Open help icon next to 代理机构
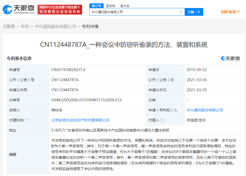The image size is (246, 176). (27, 120)
